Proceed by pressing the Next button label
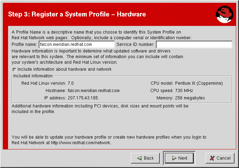Viewport: 239px width, 168px height. [182, 158]
